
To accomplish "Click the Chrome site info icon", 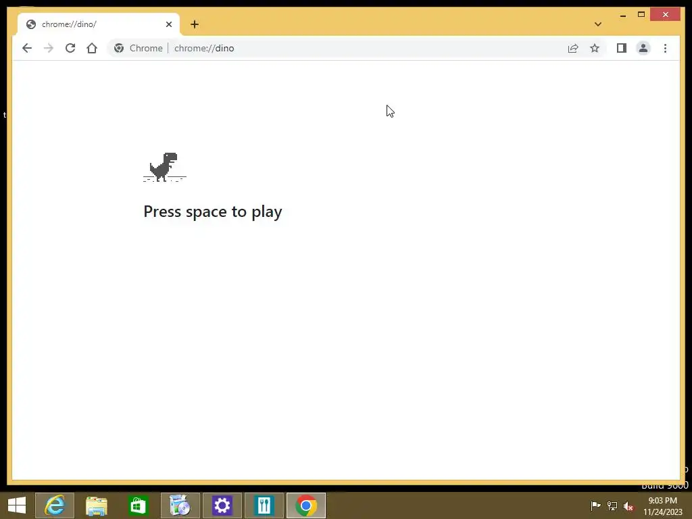I will (x=119, y=48).
